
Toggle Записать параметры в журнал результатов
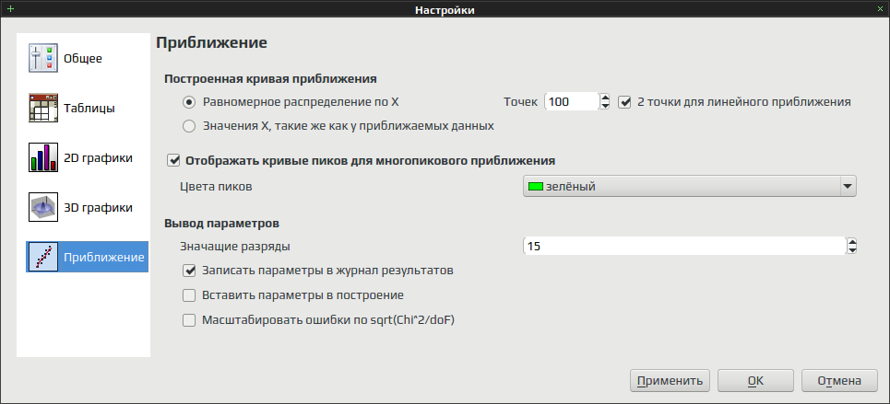pyautogui.click(x=188, y=271)
